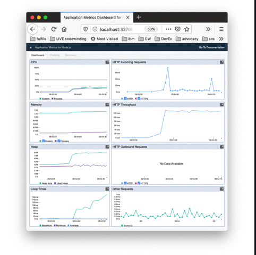Screen dimensions: 256x255
Task: Maximize the CPU chart panel
Action: [x=107, y=62]
